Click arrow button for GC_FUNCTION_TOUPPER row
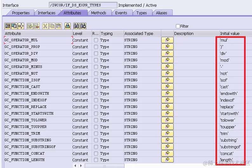 [x=168, y=127]
